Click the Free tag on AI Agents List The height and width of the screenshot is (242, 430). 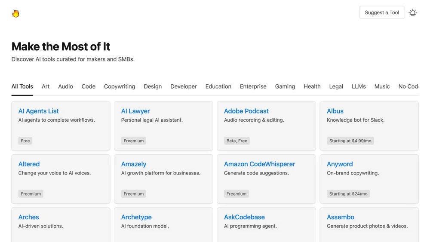click(x=25, y=141)
